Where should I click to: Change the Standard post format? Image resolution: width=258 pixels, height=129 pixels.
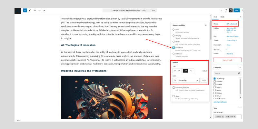pos(230,54)
